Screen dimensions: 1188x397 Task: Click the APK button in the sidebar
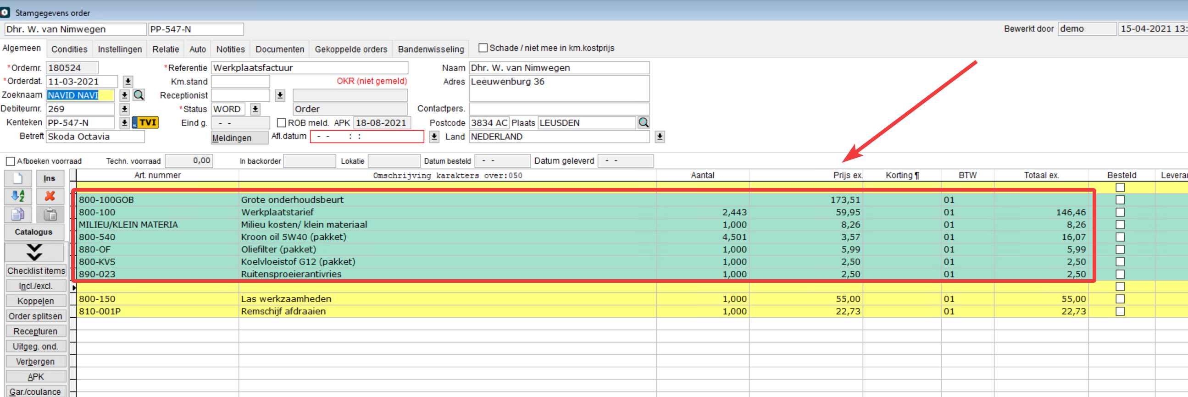pyautogui.click(x=36, y=377)
